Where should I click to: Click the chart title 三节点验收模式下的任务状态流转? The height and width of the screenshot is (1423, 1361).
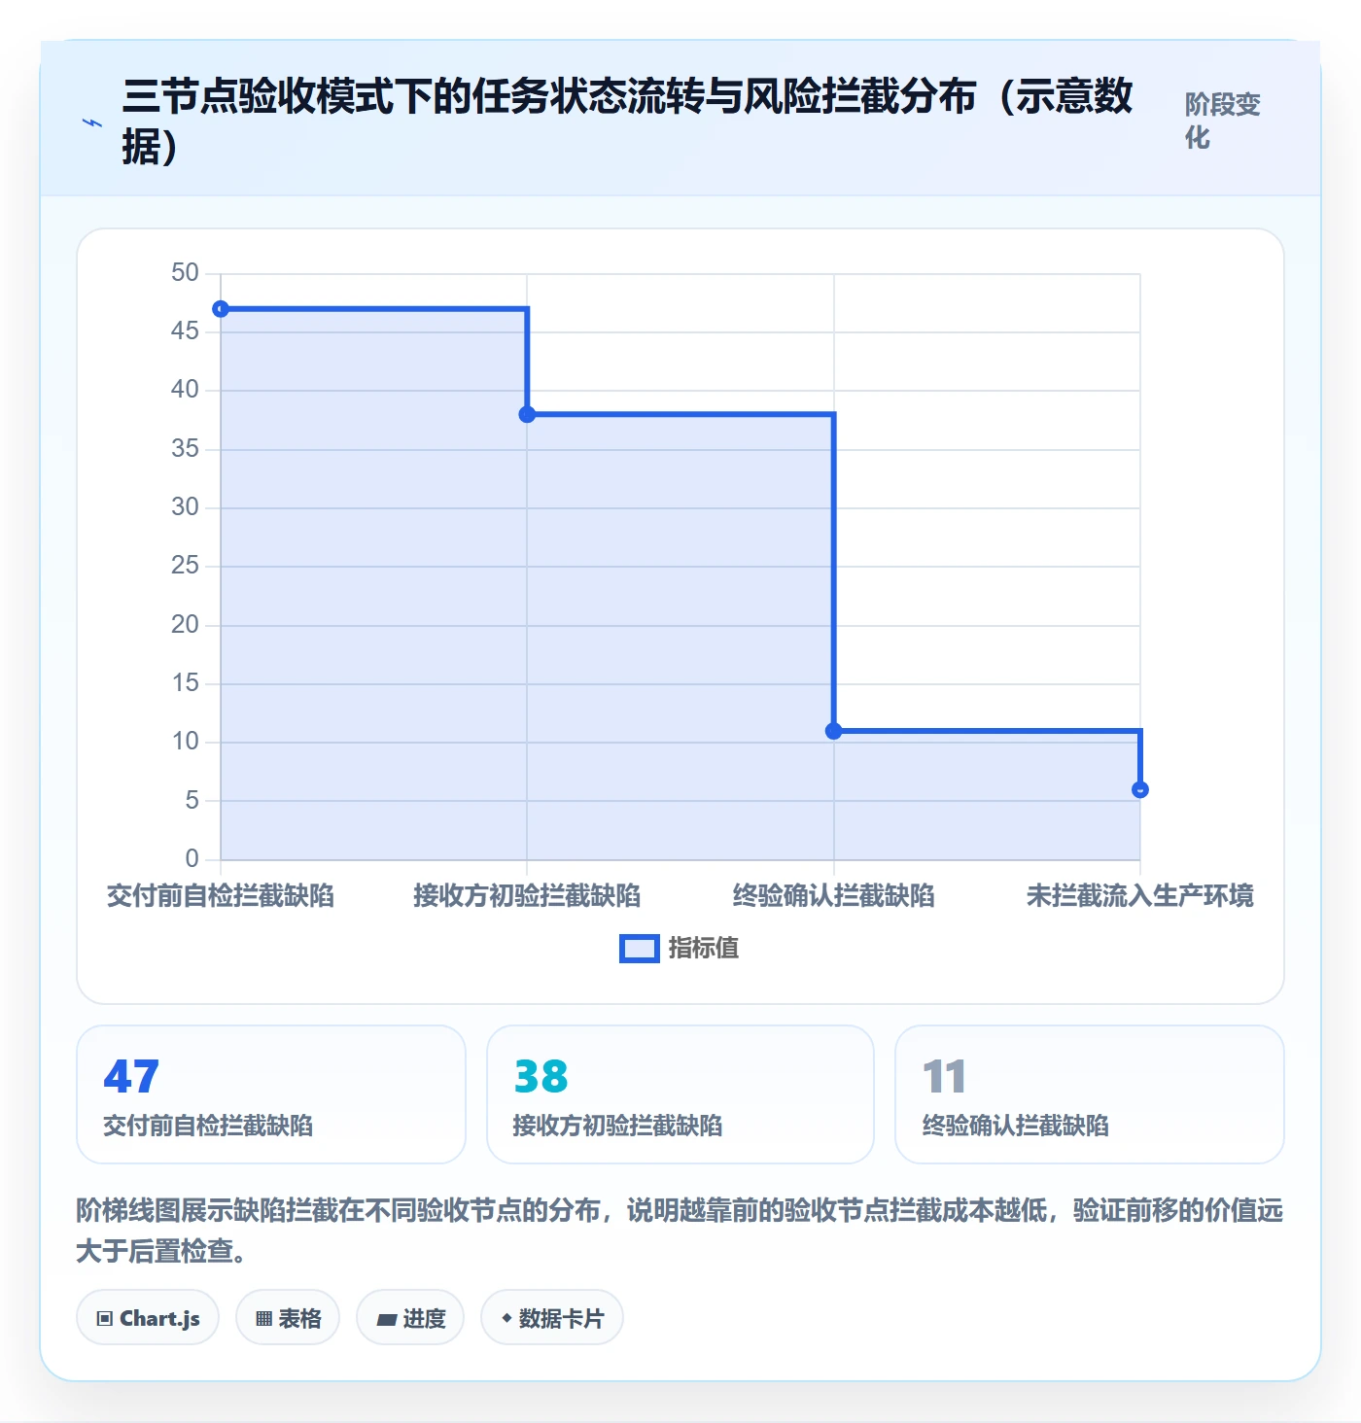628,121
